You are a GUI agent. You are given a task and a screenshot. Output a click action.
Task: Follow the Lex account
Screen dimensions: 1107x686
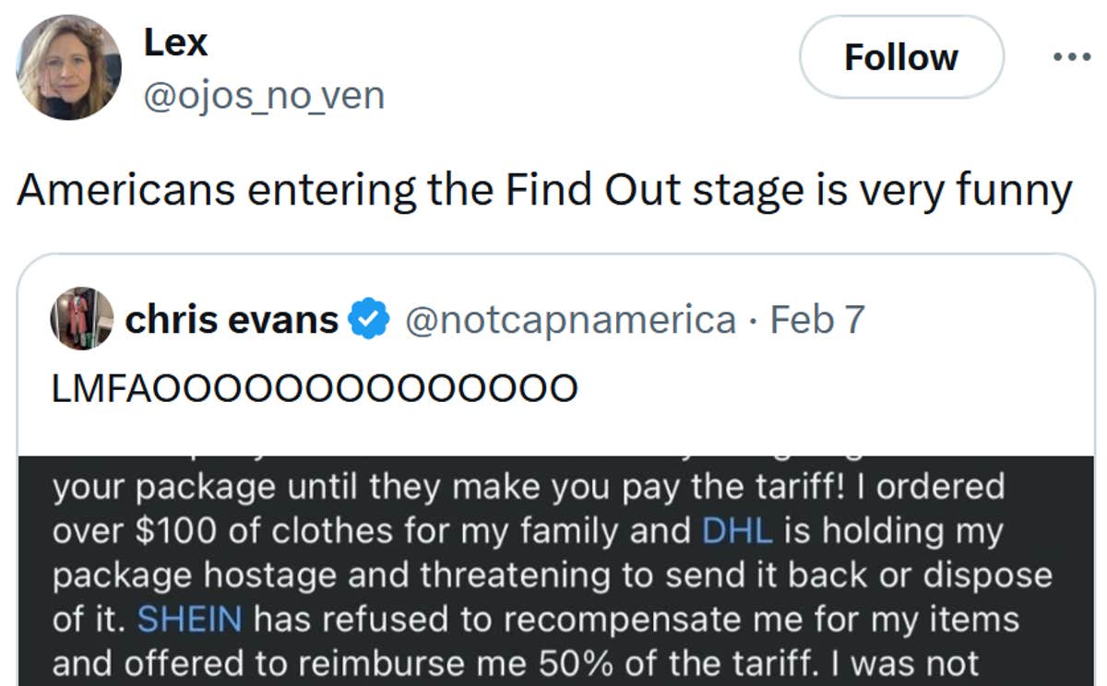coord(900,57)
